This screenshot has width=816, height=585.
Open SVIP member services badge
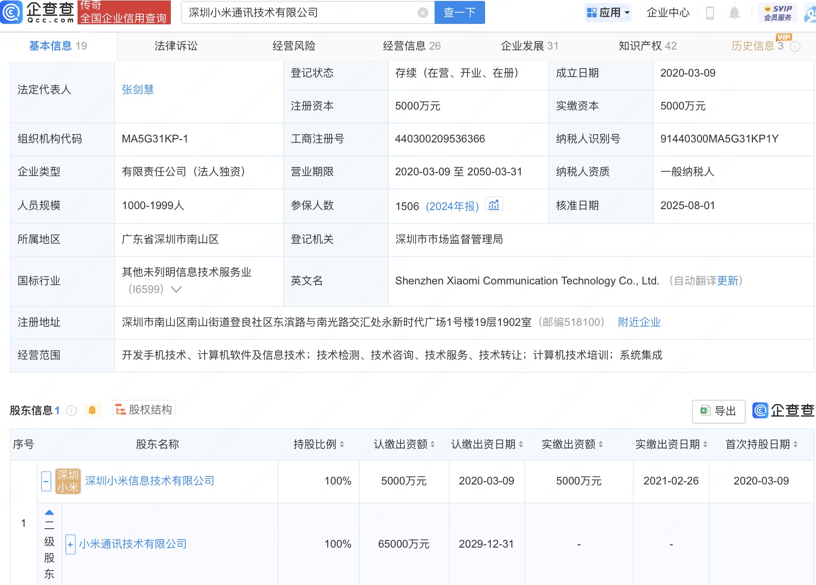pyautogui.click(x=778, y=13)
